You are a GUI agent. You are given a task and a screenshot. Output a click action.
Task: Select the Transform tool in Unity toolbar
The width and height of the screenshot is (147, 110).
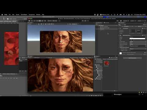pos(43,21)
